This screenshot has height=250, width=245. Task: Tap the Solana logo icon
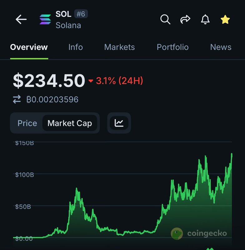coord(45,19)
